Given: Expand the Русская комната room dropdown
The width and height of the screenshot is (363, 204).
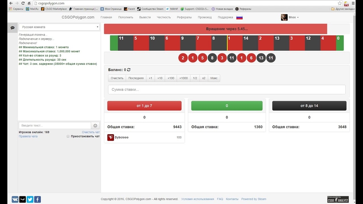Looking at the screenshot, I should 59,27.
